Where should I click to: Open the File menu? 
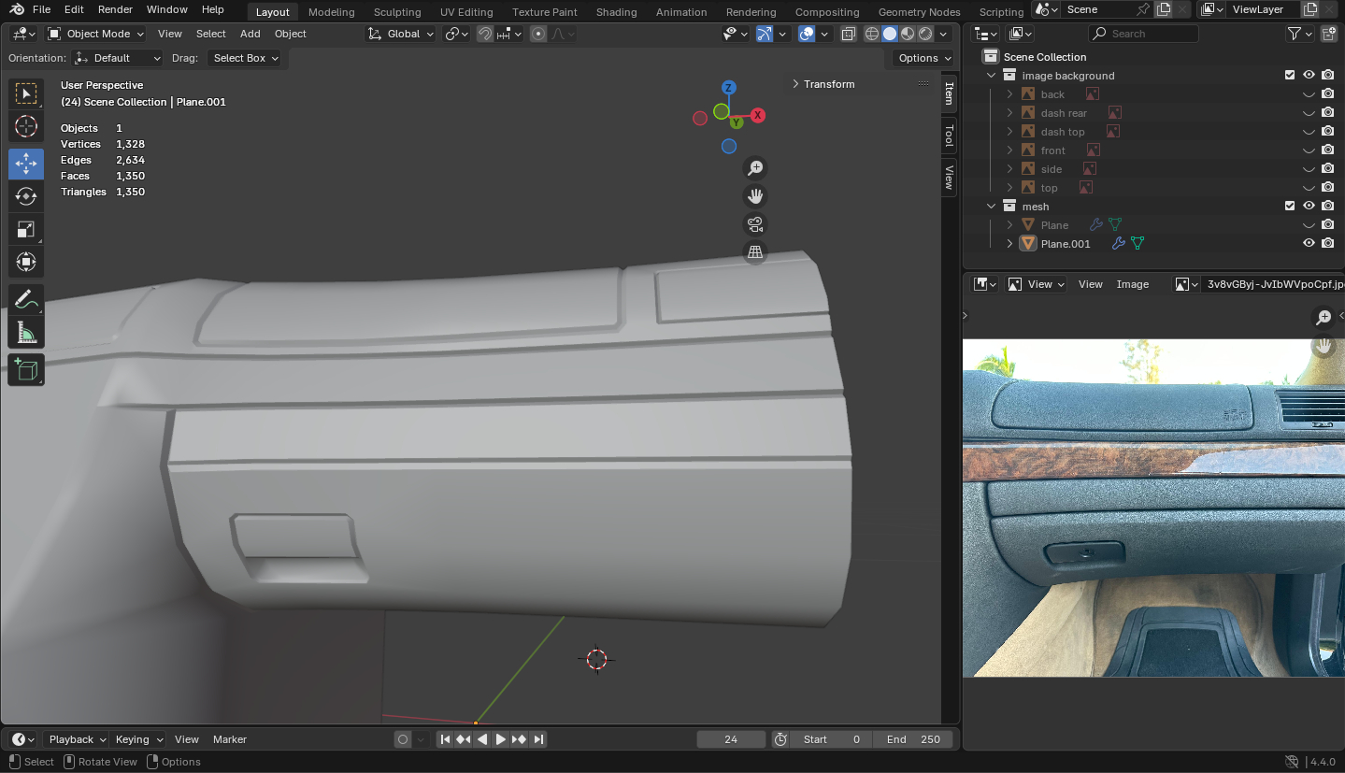pyautogui.click(x=41, y=9)
